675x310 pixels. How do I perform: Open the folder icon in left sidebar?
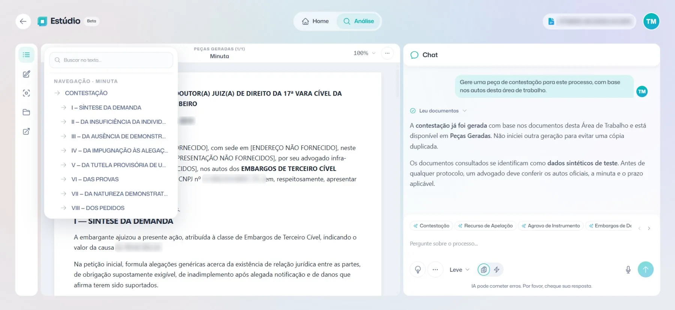coord(26,112)
